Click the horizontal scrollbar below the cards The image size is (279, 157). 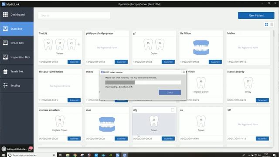click(155, 147)
